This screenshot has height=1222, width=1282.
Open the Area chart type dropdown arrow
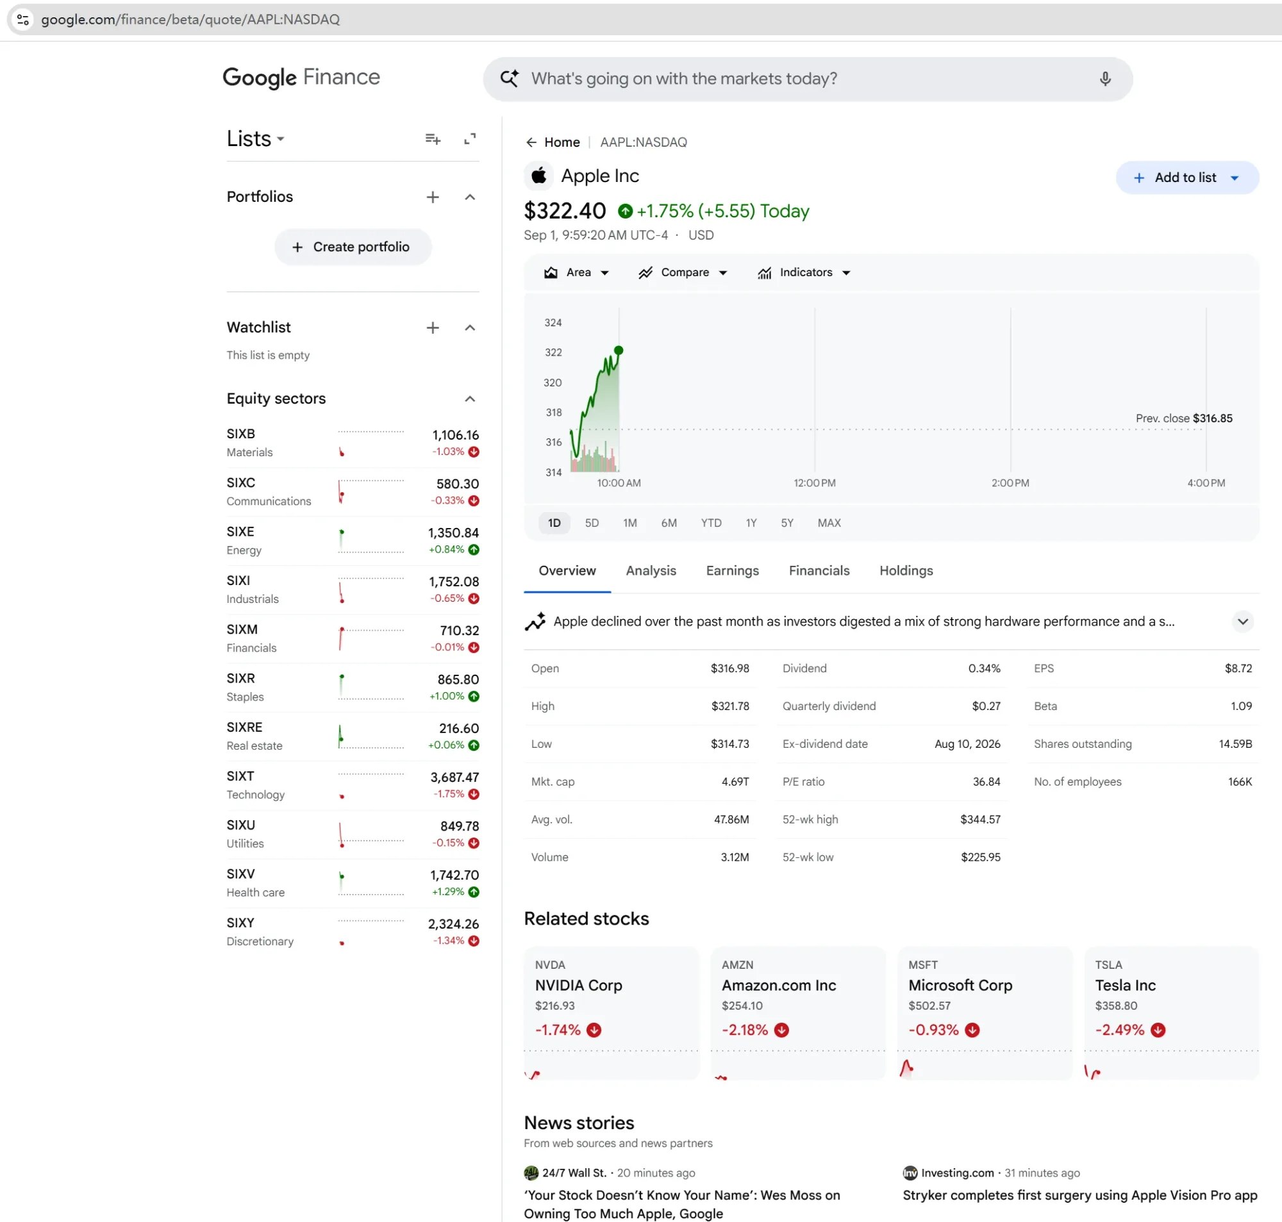click(x=604, y=273)
